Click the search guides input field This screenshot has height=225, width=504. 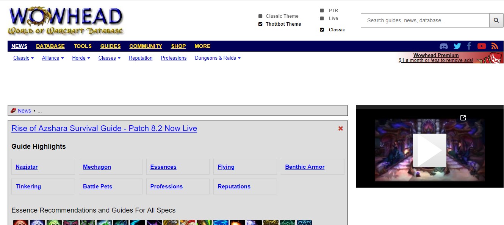click(425, 20)
